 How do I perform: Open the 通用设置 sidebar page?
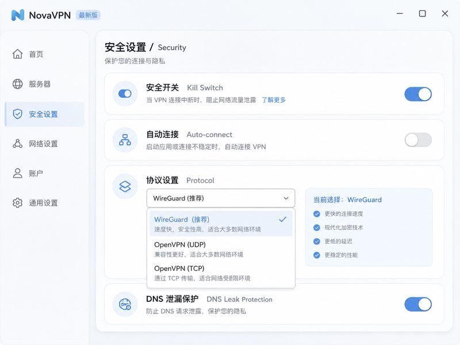pyautogui.click(x=45, y=203)
